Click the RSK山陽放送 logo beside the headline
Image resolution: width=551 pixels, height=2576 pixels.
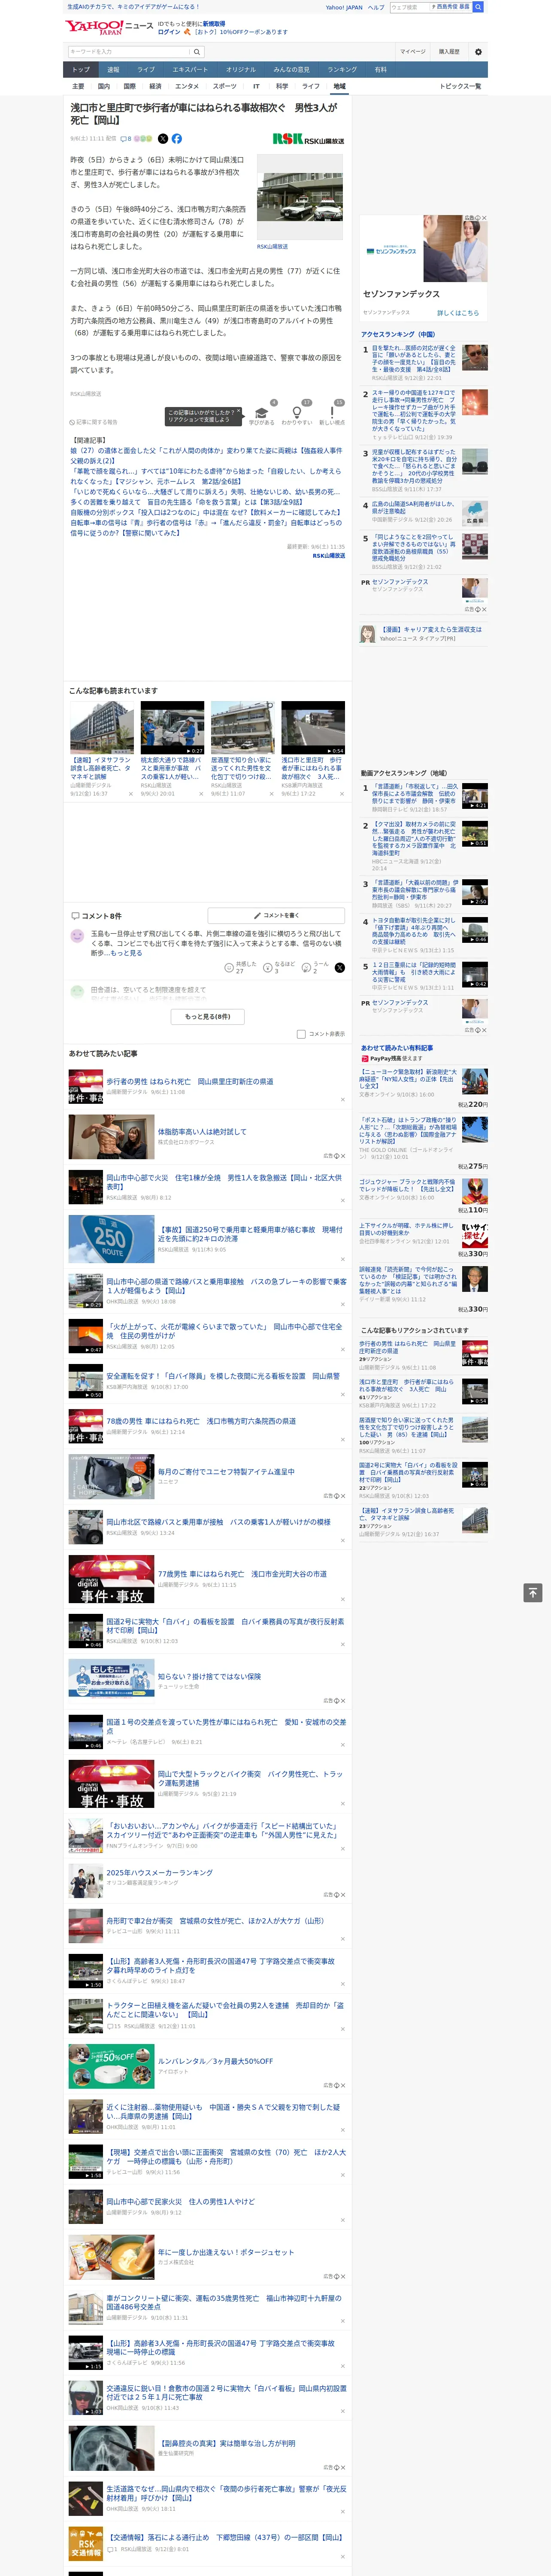point(309,140)
